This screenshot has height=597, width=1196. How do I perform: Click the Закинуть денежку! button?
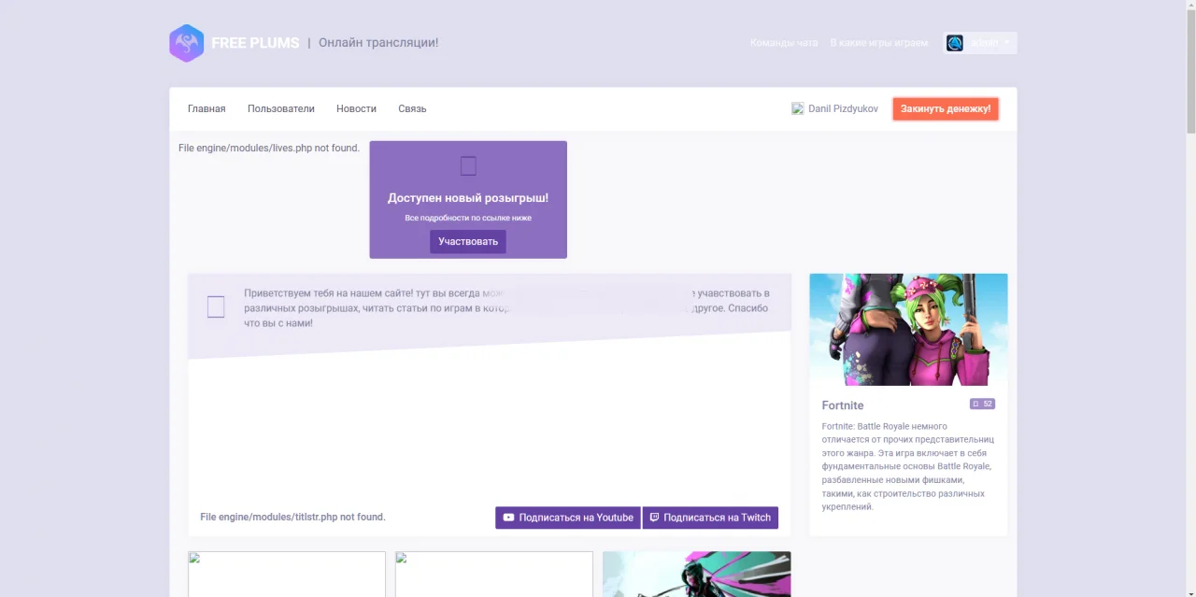tap(946, 109)
